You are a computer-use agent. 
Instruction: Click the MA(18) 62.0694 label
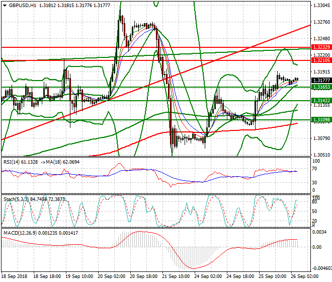[x=62, y=162]
